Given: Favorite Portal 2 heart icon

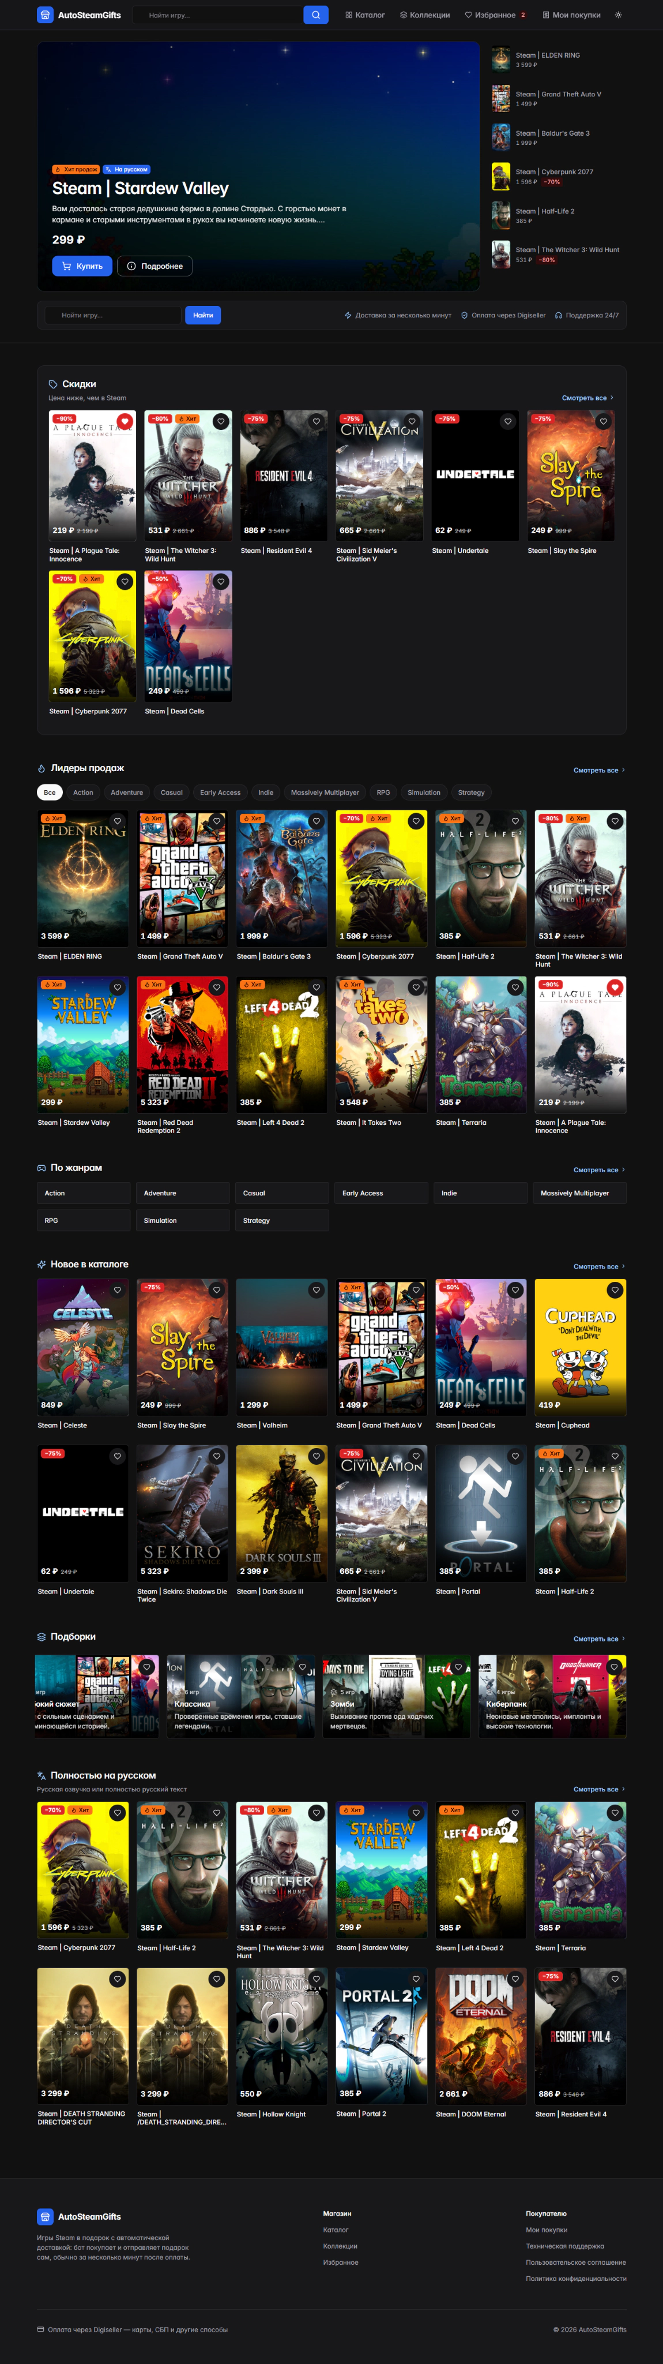Looking at the screenshot, I should tap(416, 1980).
